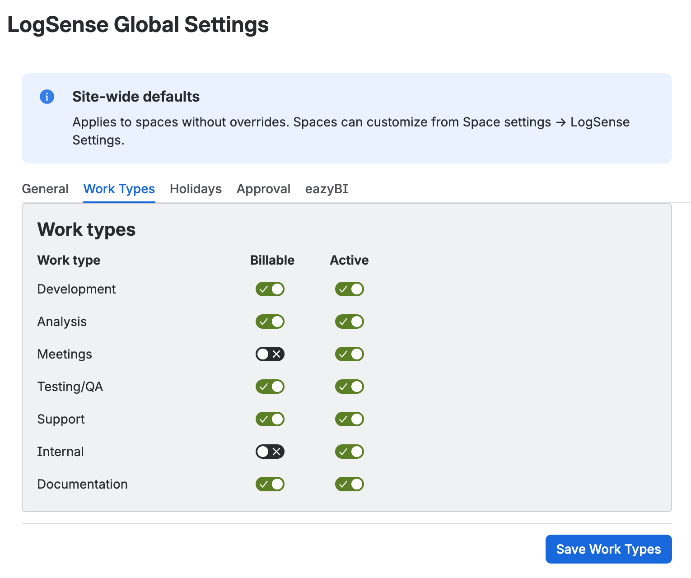Screen dimensions: 691x578
Task: Click the Documentation label
Action: click(x=82, y=484)
